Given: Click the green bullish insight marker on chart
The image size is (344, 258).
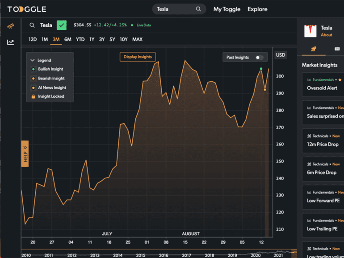Looking at the screenshot, I should point(261,69).
